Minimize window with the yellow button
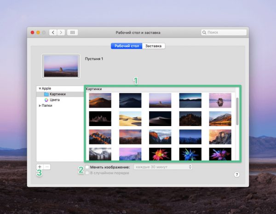This screenshot has height=214, width=276. (38, 32)
